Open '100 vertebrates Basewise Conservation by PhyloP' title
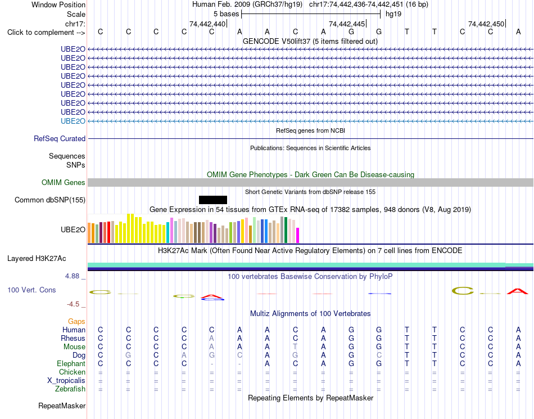The image size is (534, 419). [310, 276]
